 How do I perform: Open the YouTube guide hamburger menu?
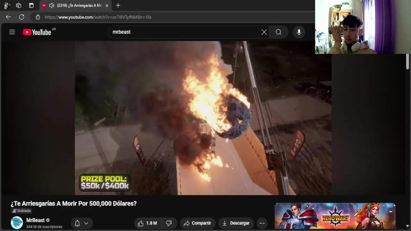tap(12, 32)
